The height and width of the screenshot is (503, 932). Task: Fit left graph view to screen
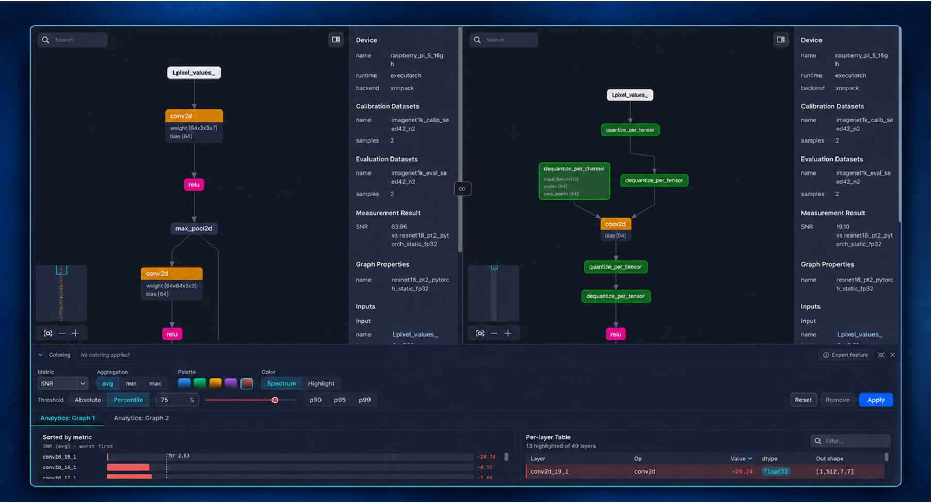coord(48,334)
